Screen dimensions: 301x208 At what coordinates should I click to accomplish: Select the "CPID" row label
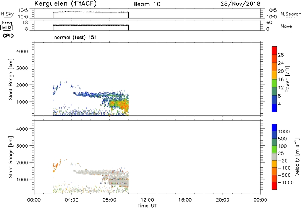point(8,36)
